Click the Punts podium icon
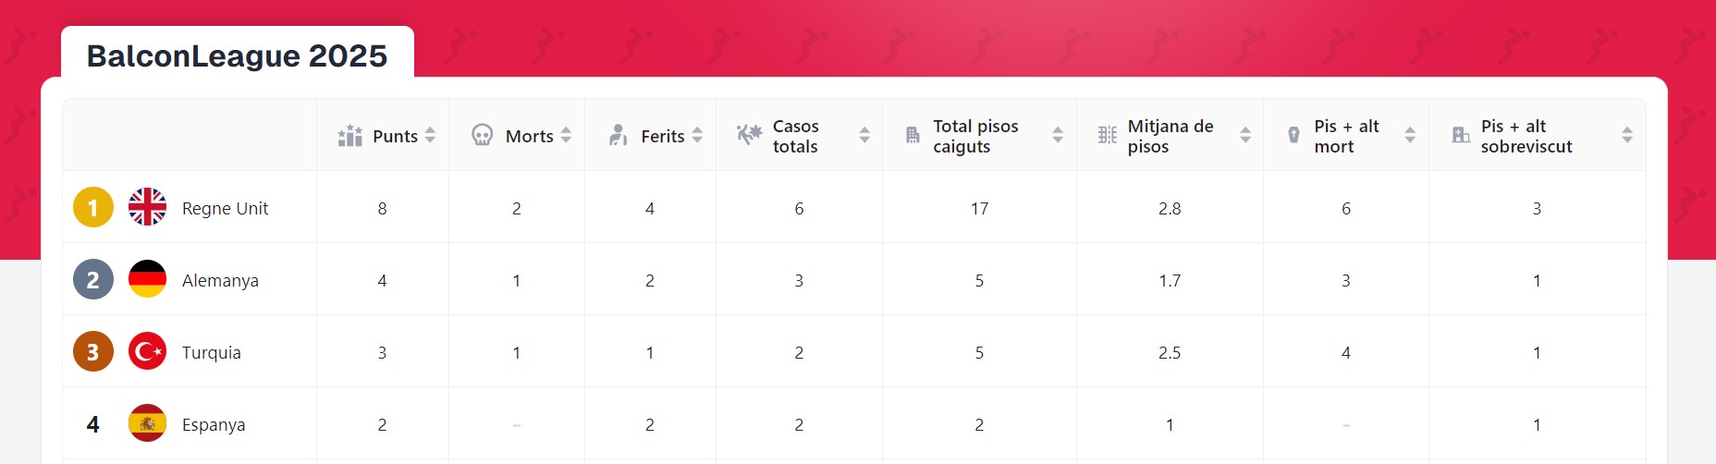This screenshot has height=464, width=1716. click(349, 136)
